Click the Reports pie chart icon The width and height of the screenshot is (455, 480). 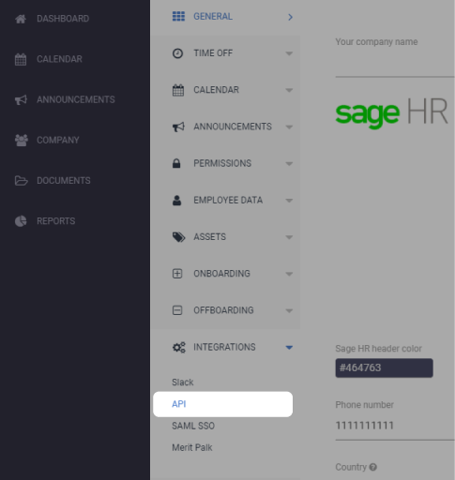tap(21, 221)
